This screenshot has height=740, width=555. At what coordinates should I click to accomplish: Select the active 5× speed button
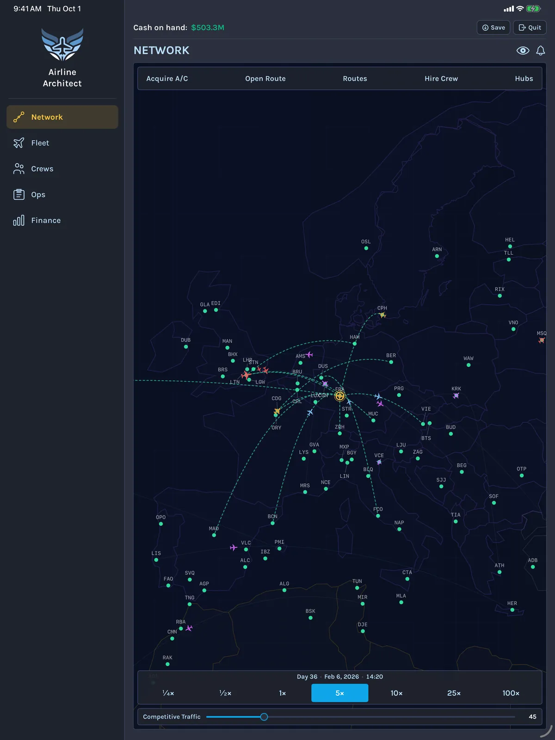click(x=340, y=693)
